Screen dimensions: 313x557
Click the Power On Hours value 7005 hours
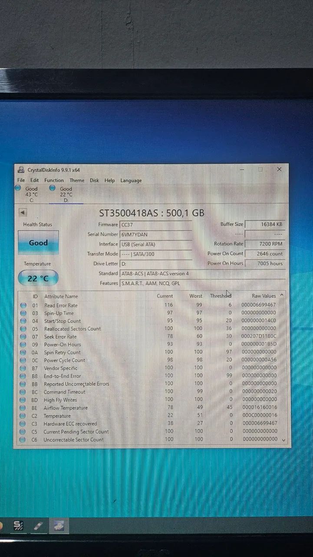point(265,264)
